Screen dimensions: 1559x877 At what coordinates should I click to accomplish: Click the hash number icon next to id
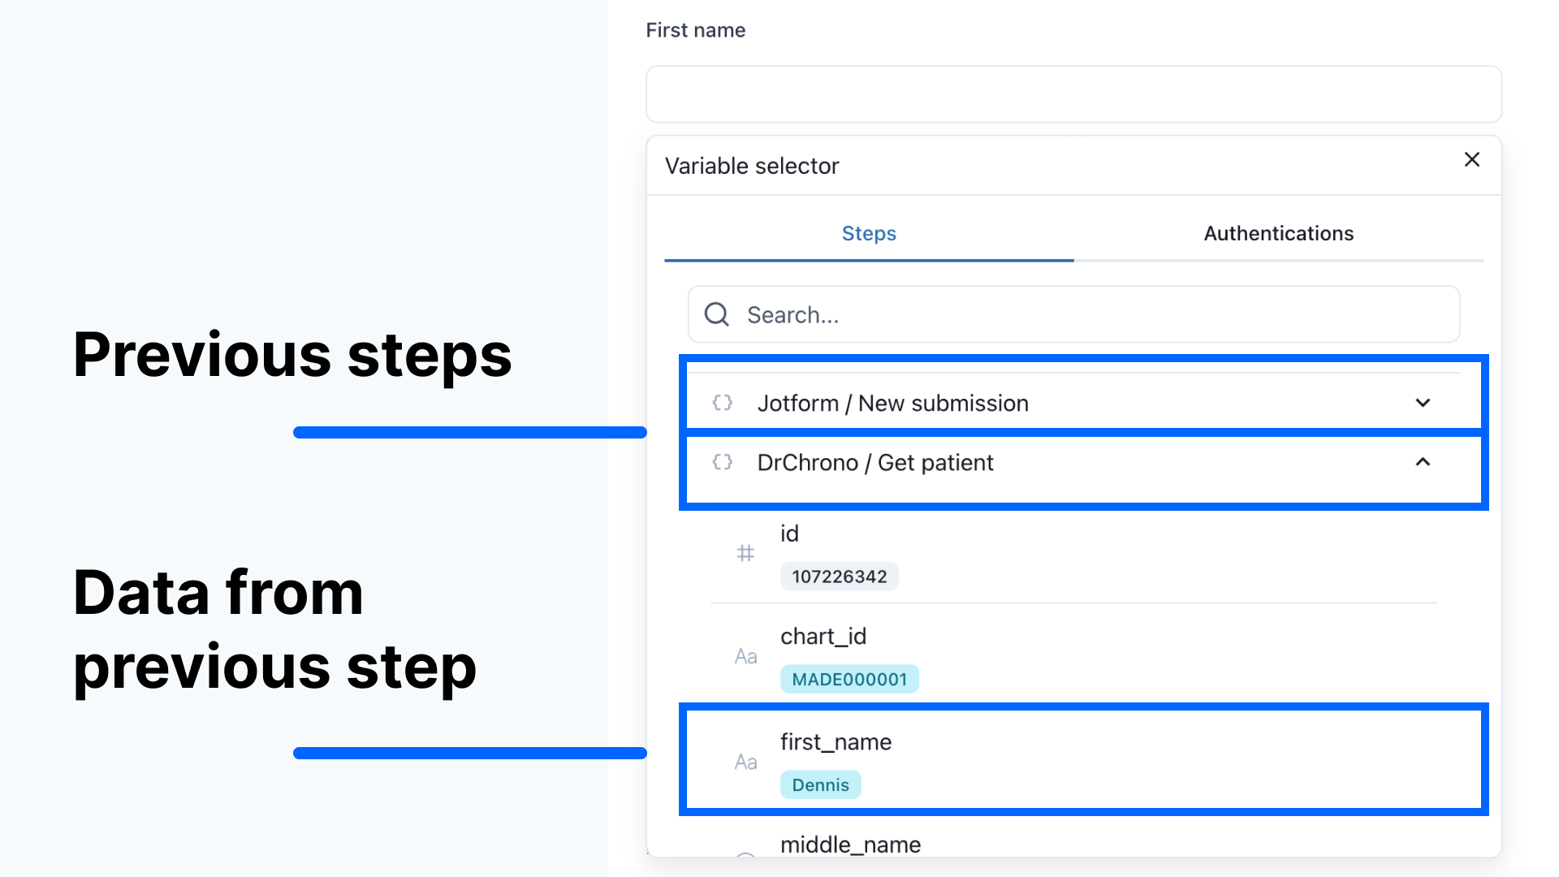pyautogui.click(x=745, y=554)
